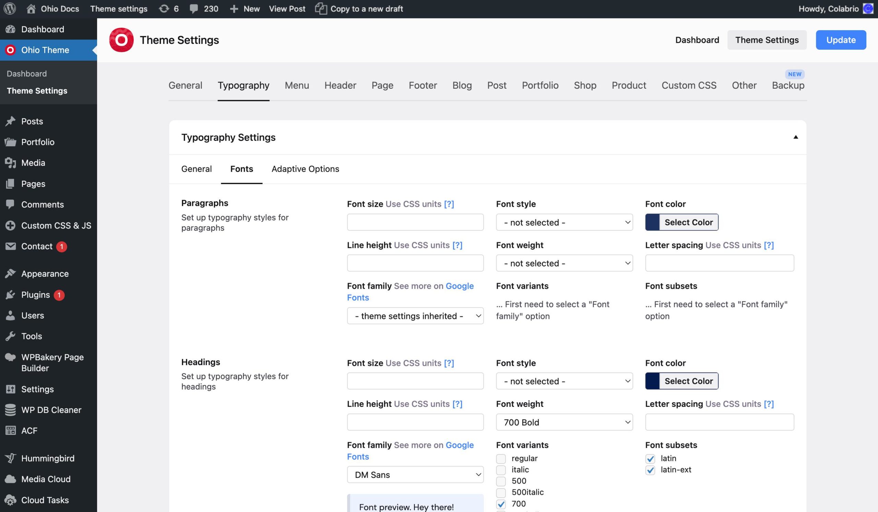This screenshot has height=512, width=878.
Task: Click the Settings sliders icon
Action: tap(10, 389)
